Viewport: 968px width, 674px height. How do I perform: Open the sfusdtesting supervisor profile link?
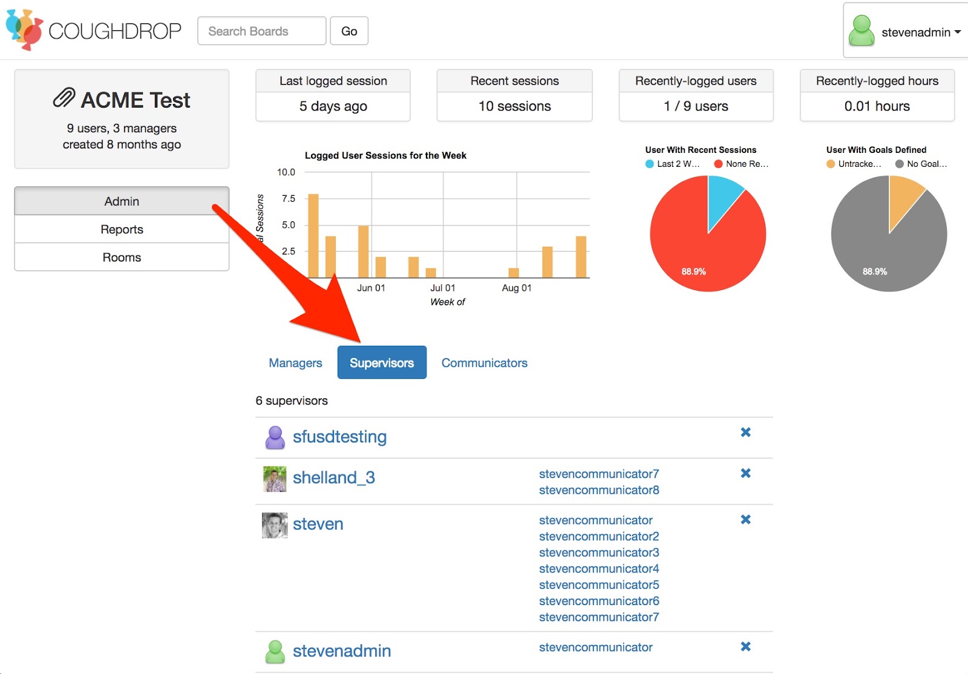(x=339, y=437)
